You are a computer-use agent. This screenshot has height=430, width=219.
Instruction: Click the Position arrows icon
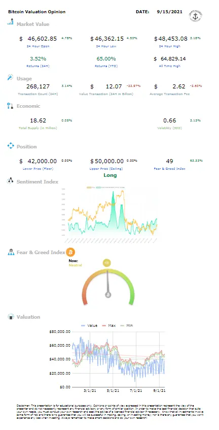[10, 146]
